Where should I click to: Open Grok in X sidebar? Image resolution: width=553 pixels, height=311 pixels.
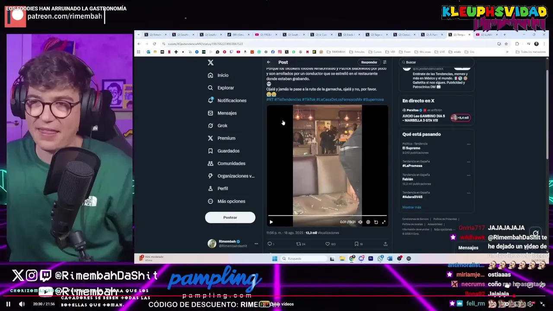(x=217, y=126)
